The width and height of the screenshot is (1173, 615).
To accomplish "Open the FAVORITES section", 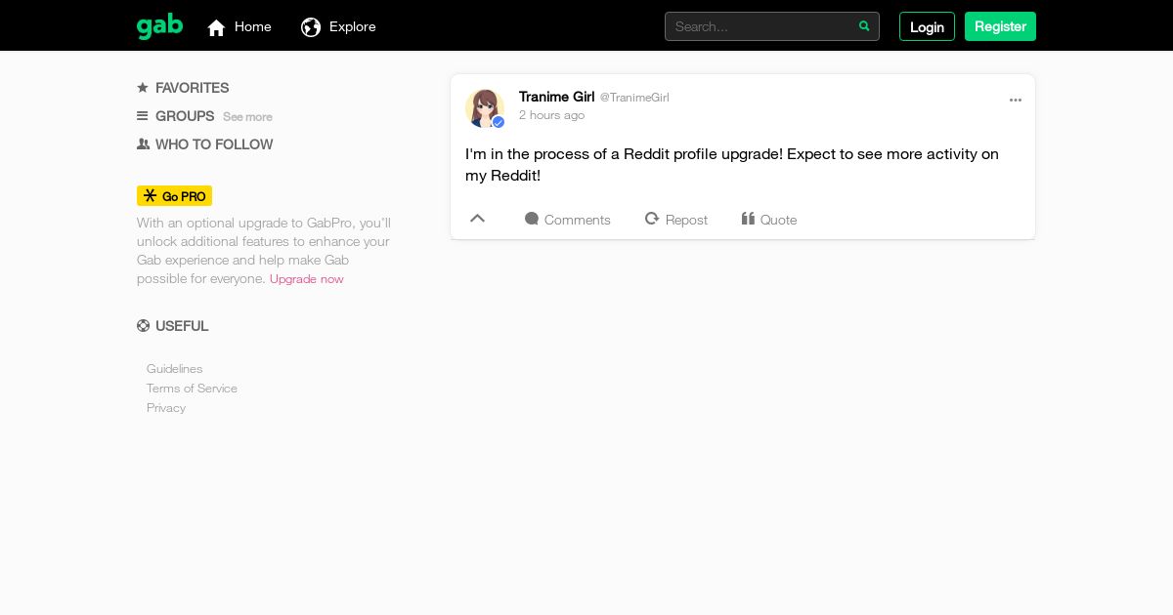I will [192, 88].
